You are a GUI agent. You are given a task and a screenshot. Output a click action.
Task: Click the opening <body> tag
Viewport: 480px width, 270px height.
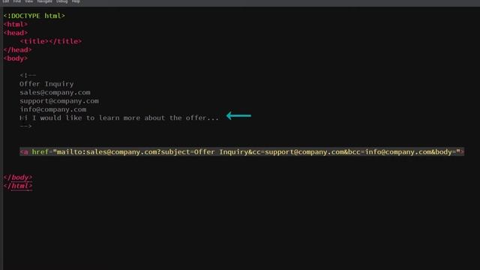pyautogui.click(x=15, y=58)
